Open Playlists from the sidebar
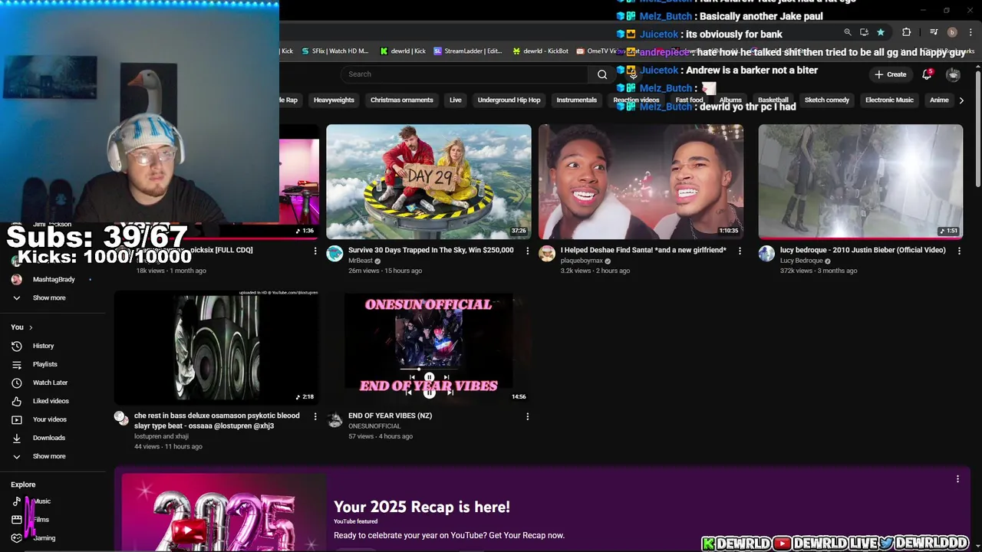 (x=44, y=364)
